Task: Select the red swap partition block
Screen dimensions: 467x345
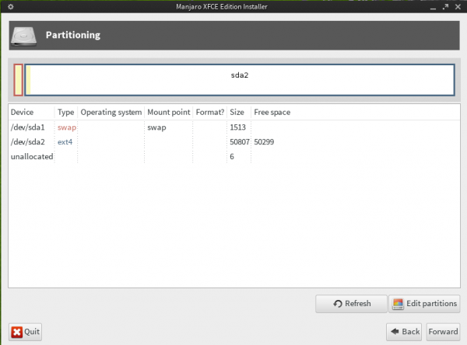Action: (x=18, y=80)
